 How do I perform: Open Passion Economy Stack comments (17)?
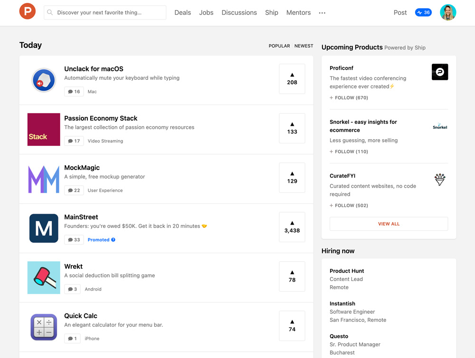pos(74,141)
